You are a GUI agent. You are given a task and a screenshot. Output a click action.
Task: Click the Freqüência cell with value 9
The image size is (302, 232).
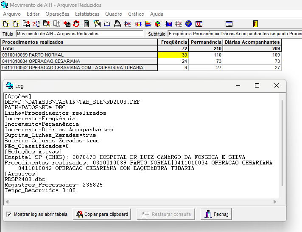point(173,68)
